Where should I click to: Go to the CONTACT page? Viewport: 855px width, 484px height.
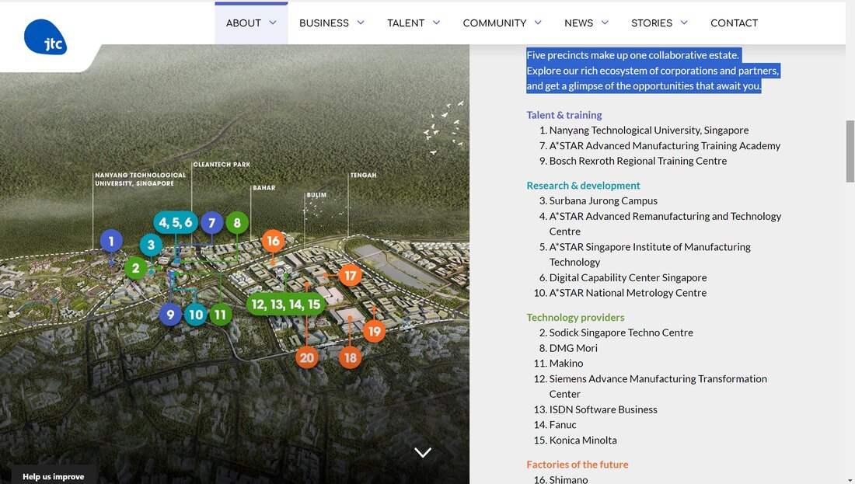point(734,23)
